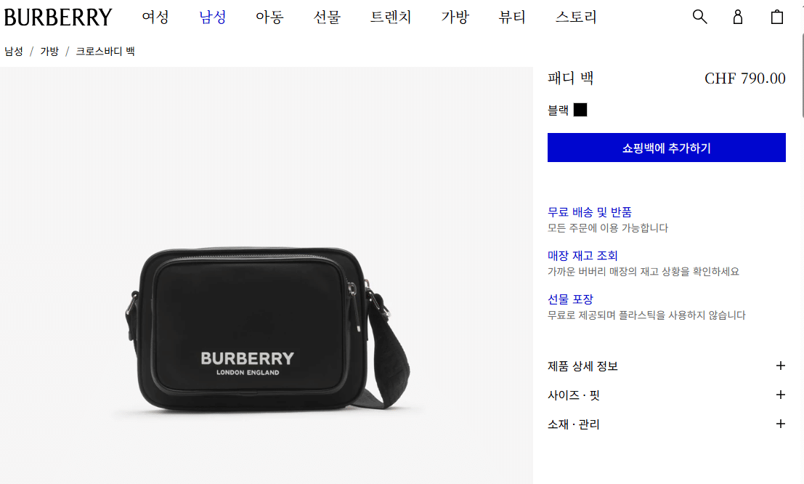Open the 아동 menu
Viewport: 804px width, 484px height.
pyautogui.click(x=269, y=17)
